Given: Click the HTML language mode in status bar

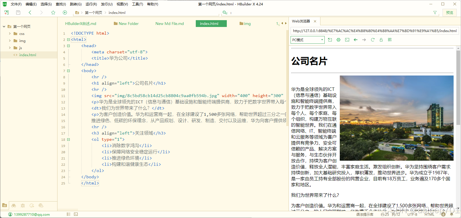Looking at the screenshot, I should coord(429,215).
